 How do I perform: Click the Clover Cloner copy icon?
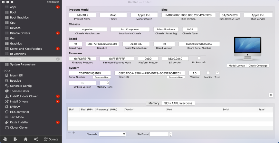tap(7, 127)
